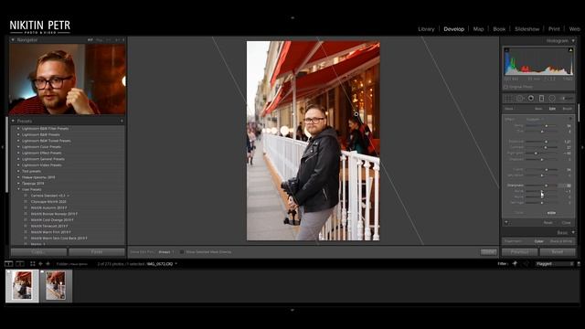Click the graduated filter pin on the photo
585x329 pixels.
click(356, 114)
